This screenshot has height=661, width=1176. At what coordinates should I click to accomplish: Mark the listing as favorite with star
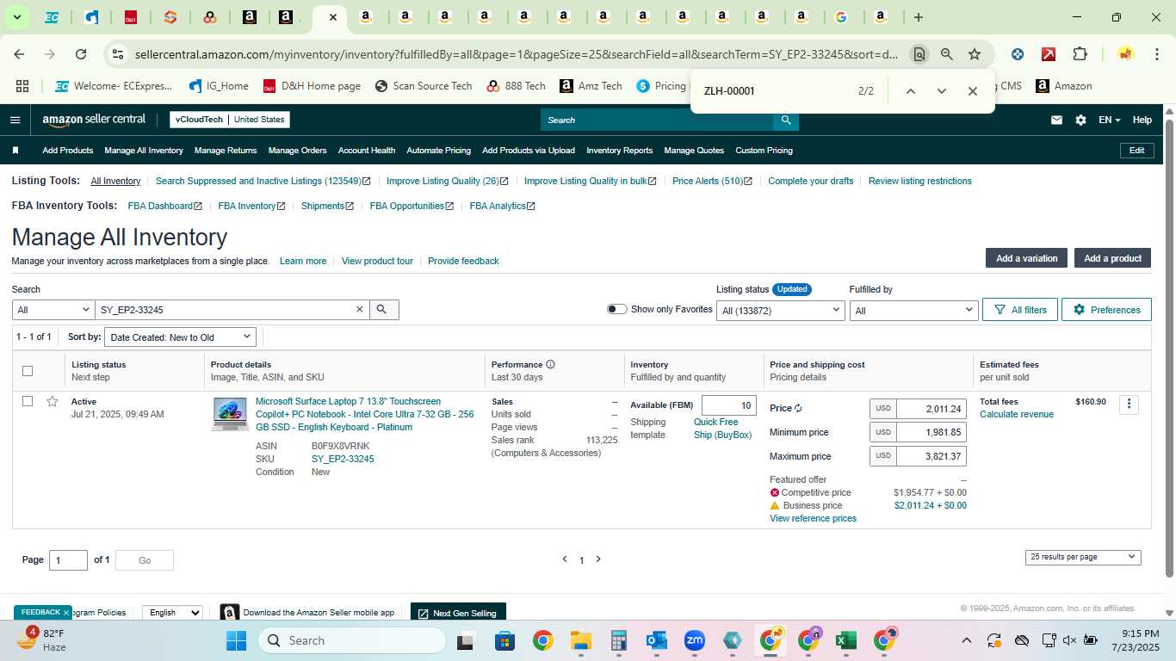(53, 401)
